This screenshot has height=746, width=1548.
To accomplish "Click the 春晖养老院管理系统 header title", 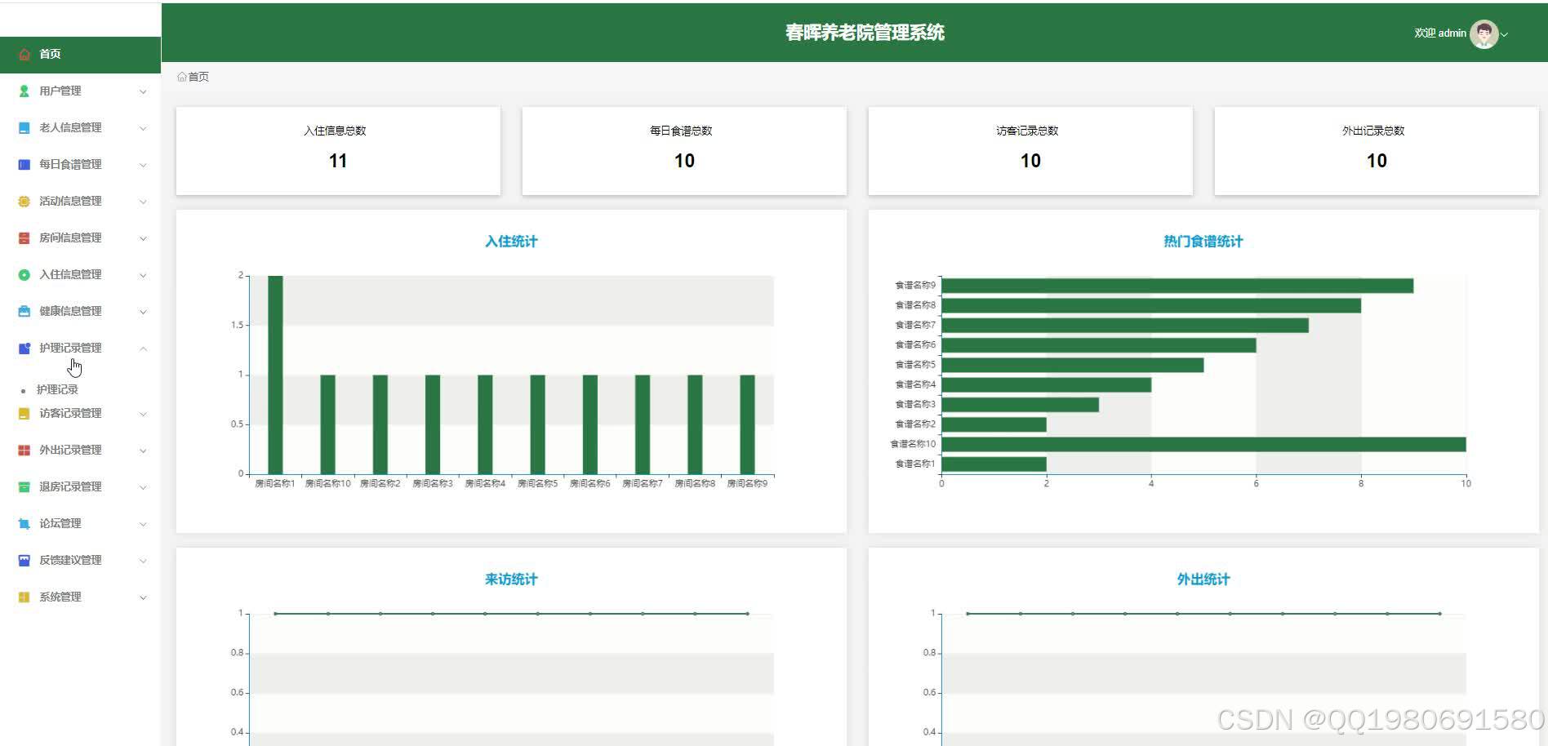I will pyautogui.click(x=865, y=33).
